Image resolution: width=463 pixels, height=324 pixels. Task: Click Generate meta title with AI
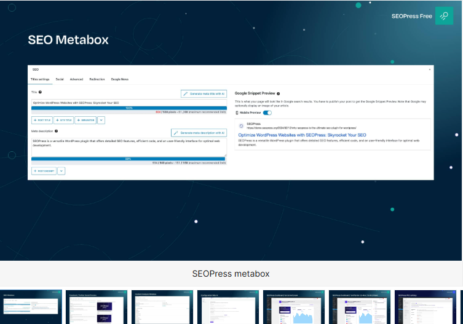click(204, 94)
